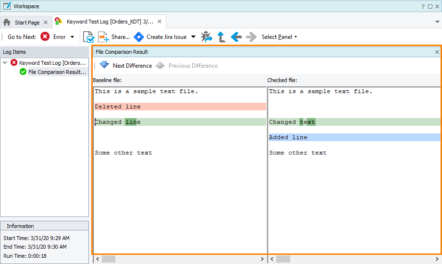Image resolution: width=442 pixels, height=264 pixels.
Task: Click the Run Time value
Action: coord(37,256)
